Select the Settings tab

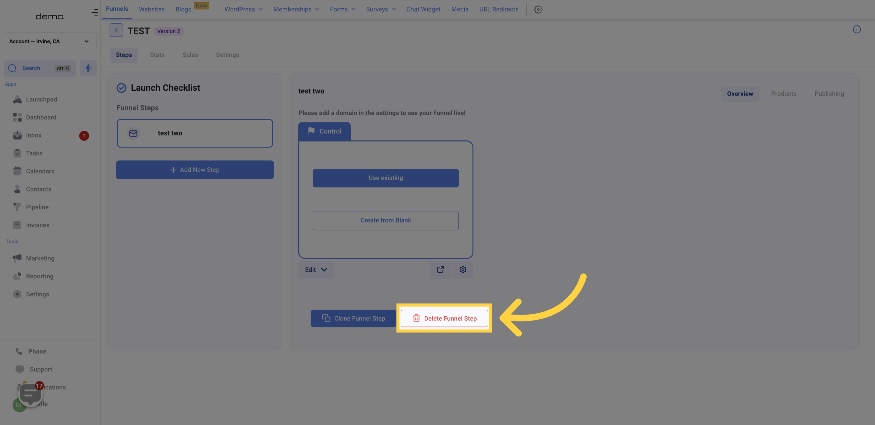(227, 55)
